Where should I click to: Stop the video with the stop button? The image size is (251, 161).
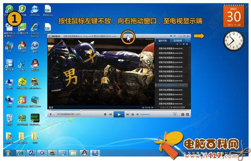105,114
